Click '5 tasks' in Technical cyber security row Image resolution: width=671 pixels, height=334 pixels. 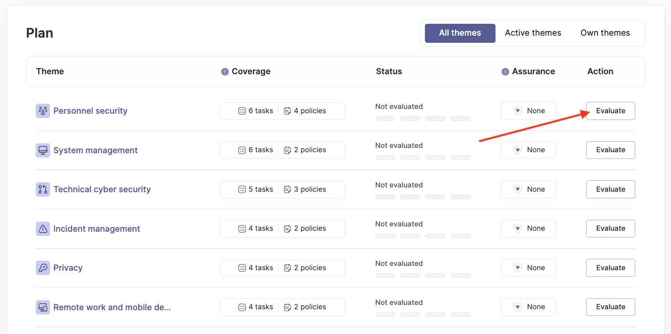click(x=261, y=189)
